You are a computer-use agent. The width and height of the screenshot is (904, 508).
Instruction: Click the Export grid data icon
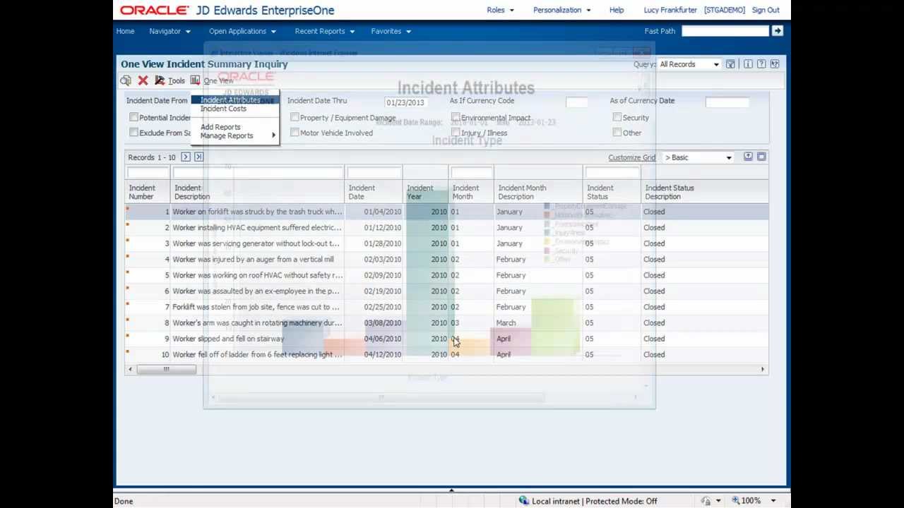748,157
